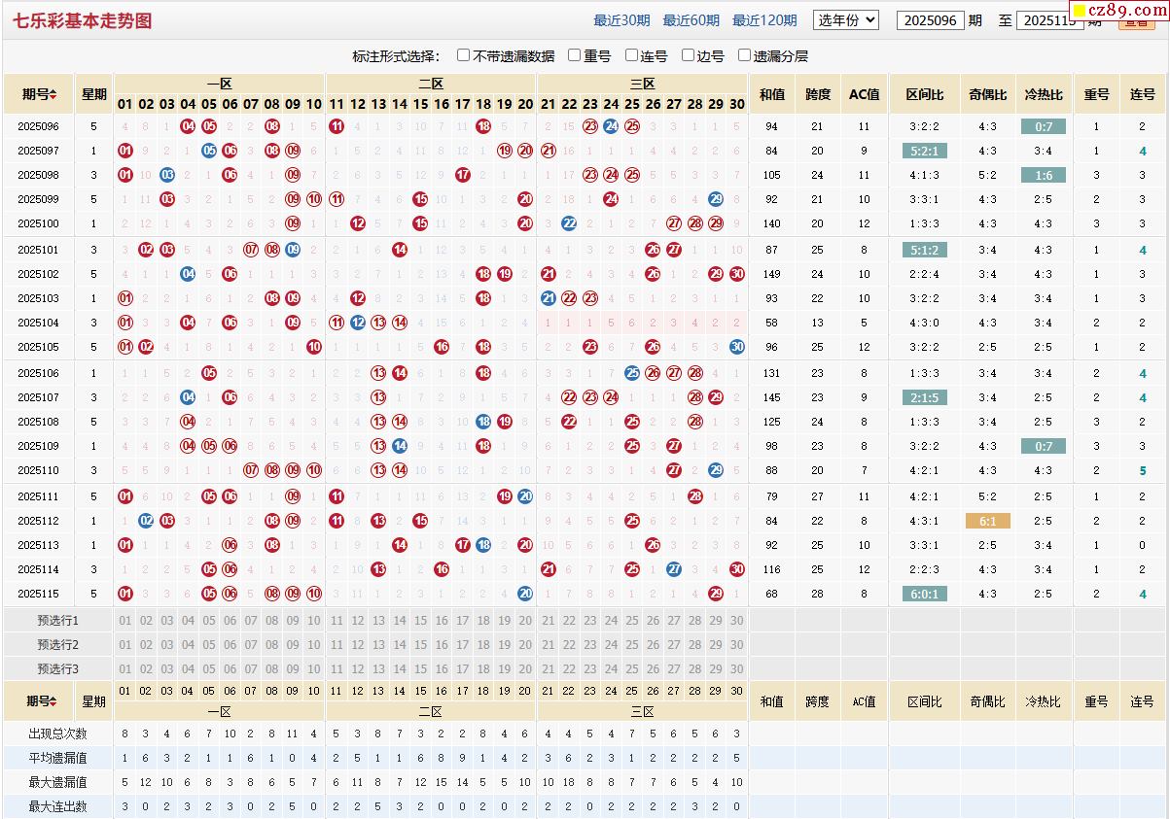The width and height of the screenshot is (1170, 819).
Task: Pick number 30 in 预选行2
Action: tap(736, 645)
